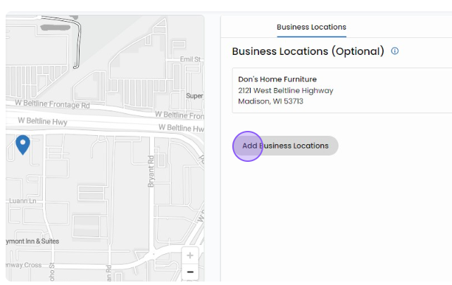Viewport: 452px width, 285px height.
Task: Click the Add Business Locations button
Action: pos(285,146)
